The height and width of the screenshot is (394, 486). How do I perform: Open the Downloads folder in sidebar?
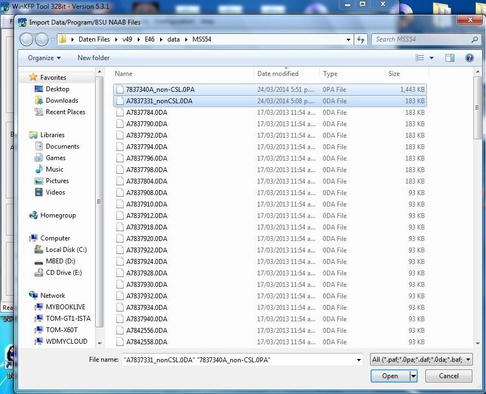coord(62,101)
